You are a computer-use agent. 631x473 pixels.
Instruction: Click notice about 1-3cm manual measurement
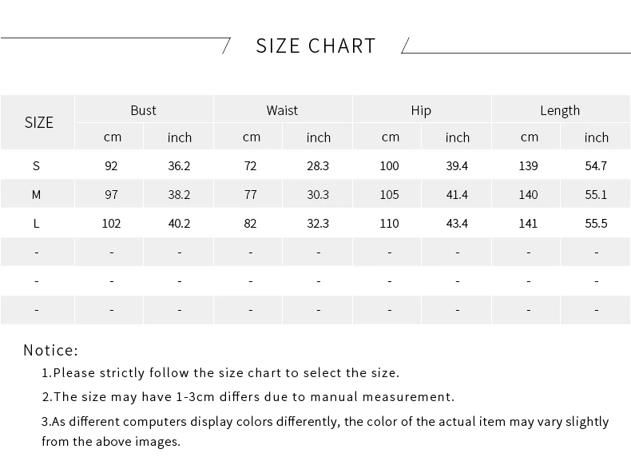click(x=248, y=397)
